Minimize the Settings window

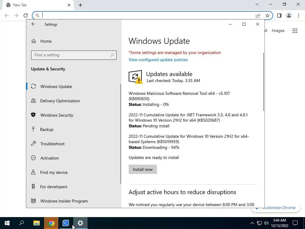230,24
